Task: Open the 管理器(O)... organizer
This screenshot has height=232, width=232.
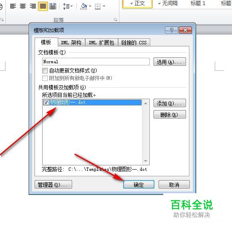Action: tap(54, 184)
